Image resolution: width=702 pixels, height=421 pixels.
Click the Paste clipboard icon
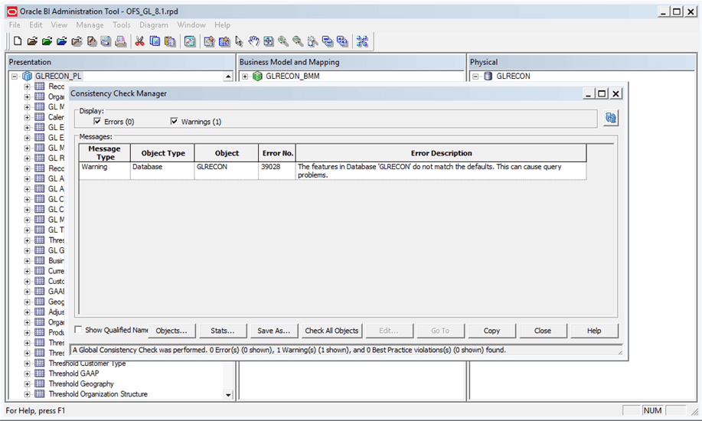click(x=170, y=41)
